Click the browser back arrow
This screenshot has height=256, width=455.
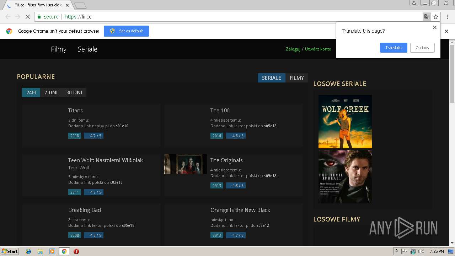pyautogui.click(x=8, y=17)
